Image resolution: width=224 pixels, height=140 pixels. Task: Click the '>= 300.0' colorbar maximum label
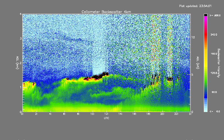tap(215, 15)
